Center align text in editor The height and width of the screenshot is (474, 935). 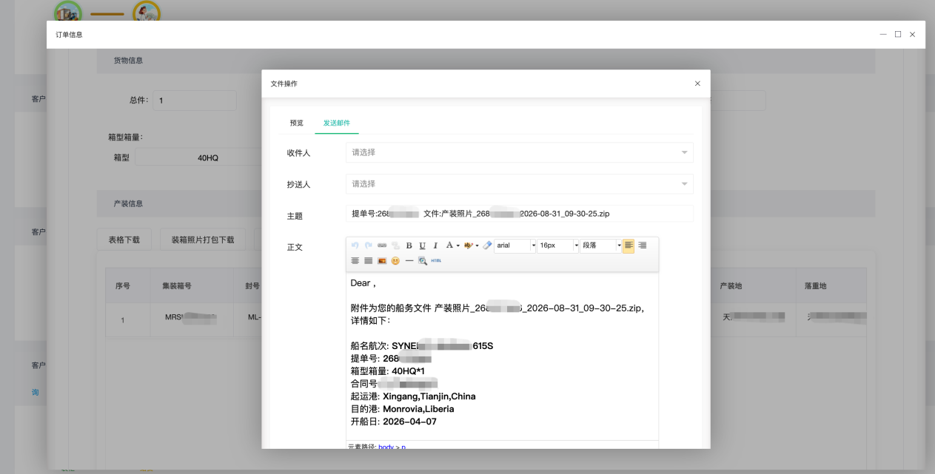pyautogui.click(x=355, y=260)
